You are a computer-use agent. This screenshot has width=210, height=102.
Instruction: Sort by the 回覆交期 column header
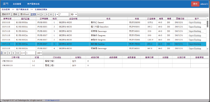pos(180,19)
